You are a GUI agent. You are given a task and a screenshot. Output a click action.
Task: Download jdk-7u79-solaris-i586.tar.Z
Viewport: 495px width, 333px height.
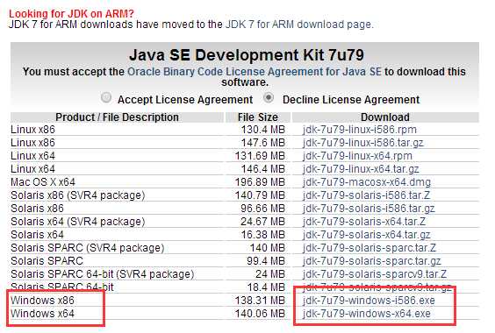366,195
